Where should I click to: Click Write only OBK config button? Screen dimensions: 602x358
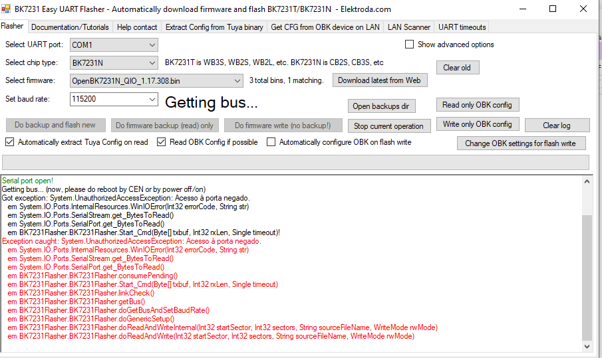pyautogui.click(x=478, y=124)
